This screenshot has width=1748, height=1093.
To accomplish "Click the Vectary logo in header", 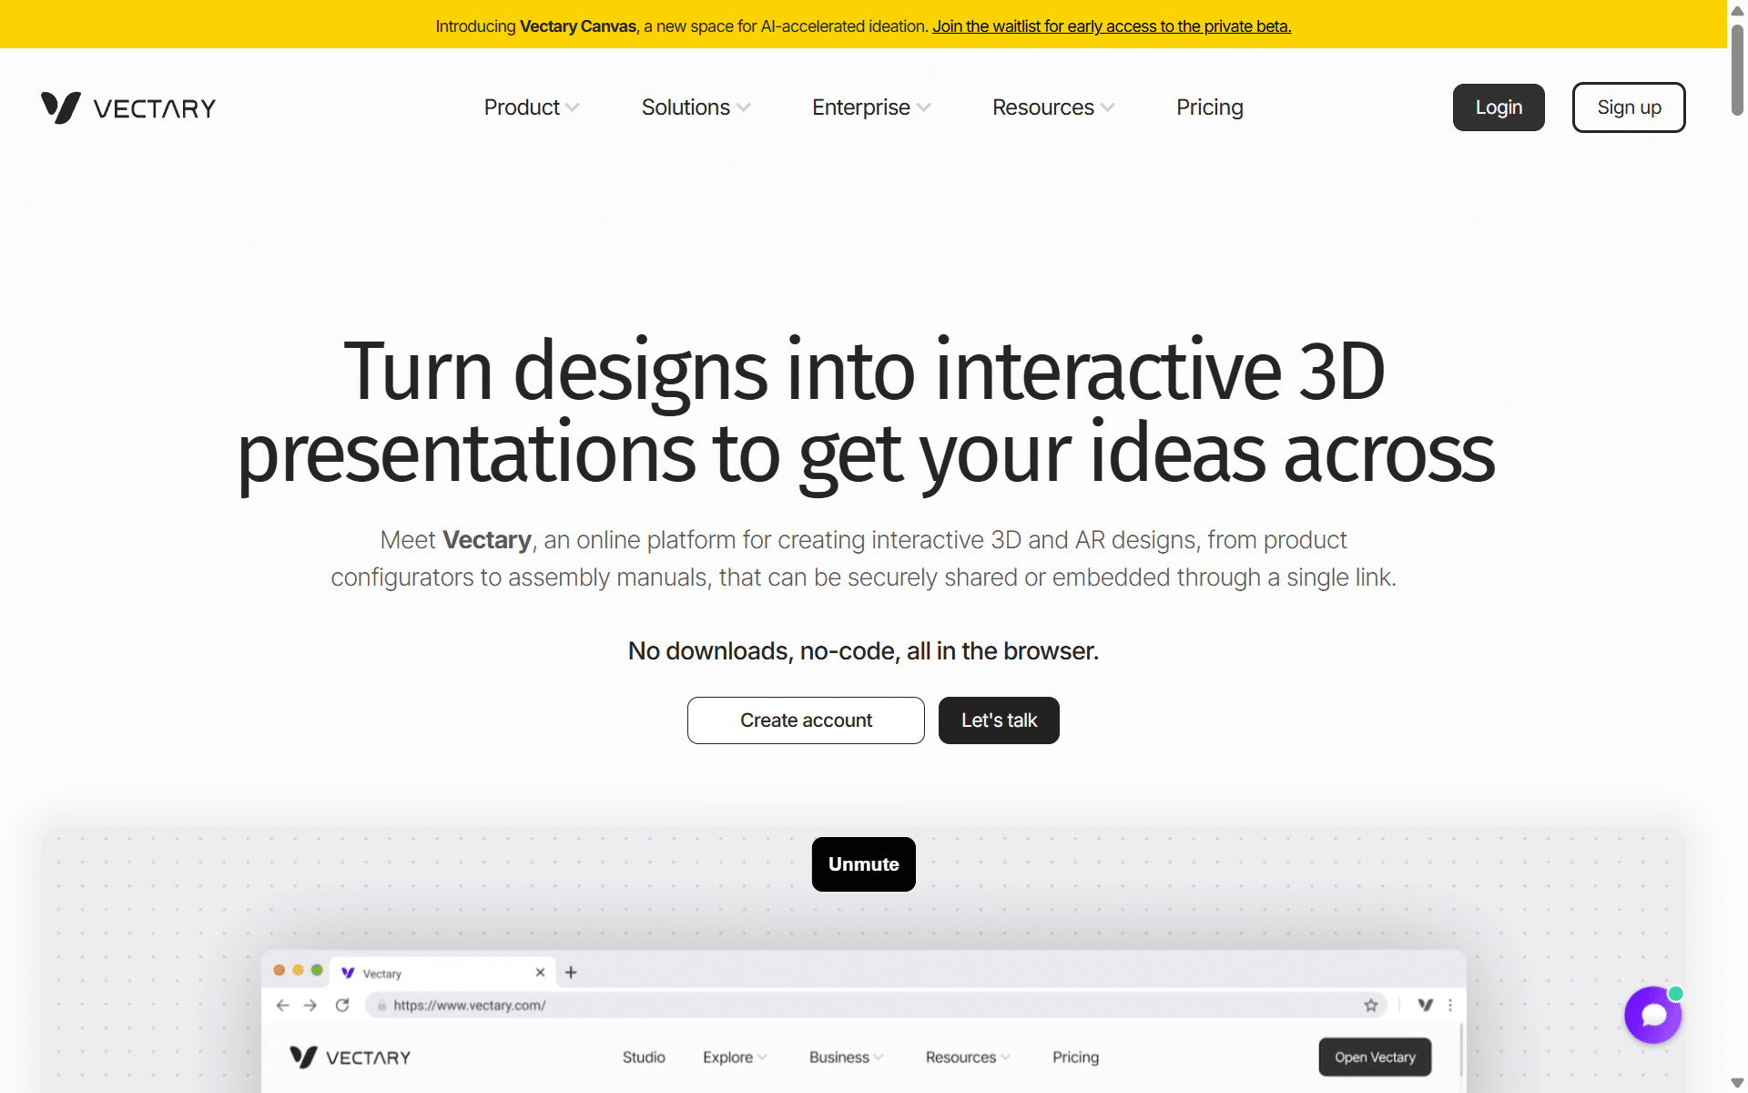I will click(128, 108).
